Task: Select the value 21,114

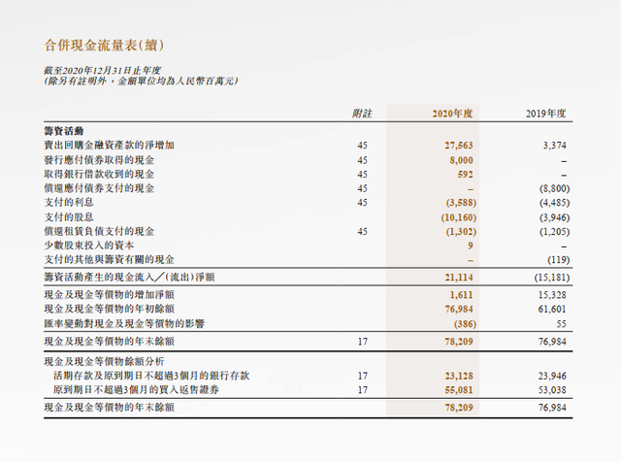Action: tap(459, 278)
